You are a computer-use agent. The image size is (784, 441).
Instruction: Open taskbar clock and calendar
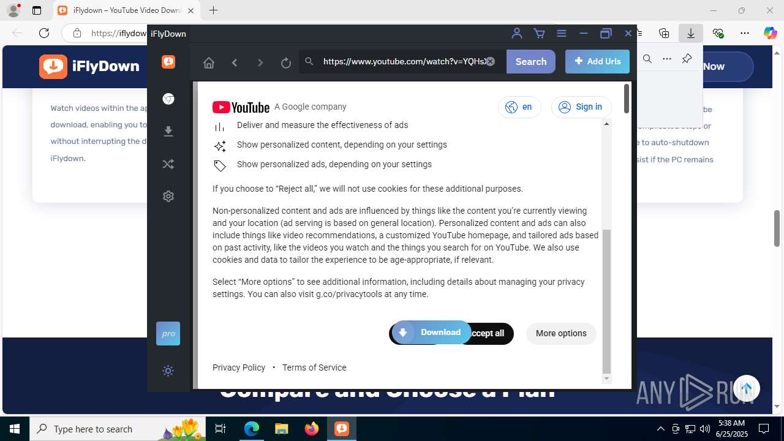pyautogui.click(x=731, y=429)
